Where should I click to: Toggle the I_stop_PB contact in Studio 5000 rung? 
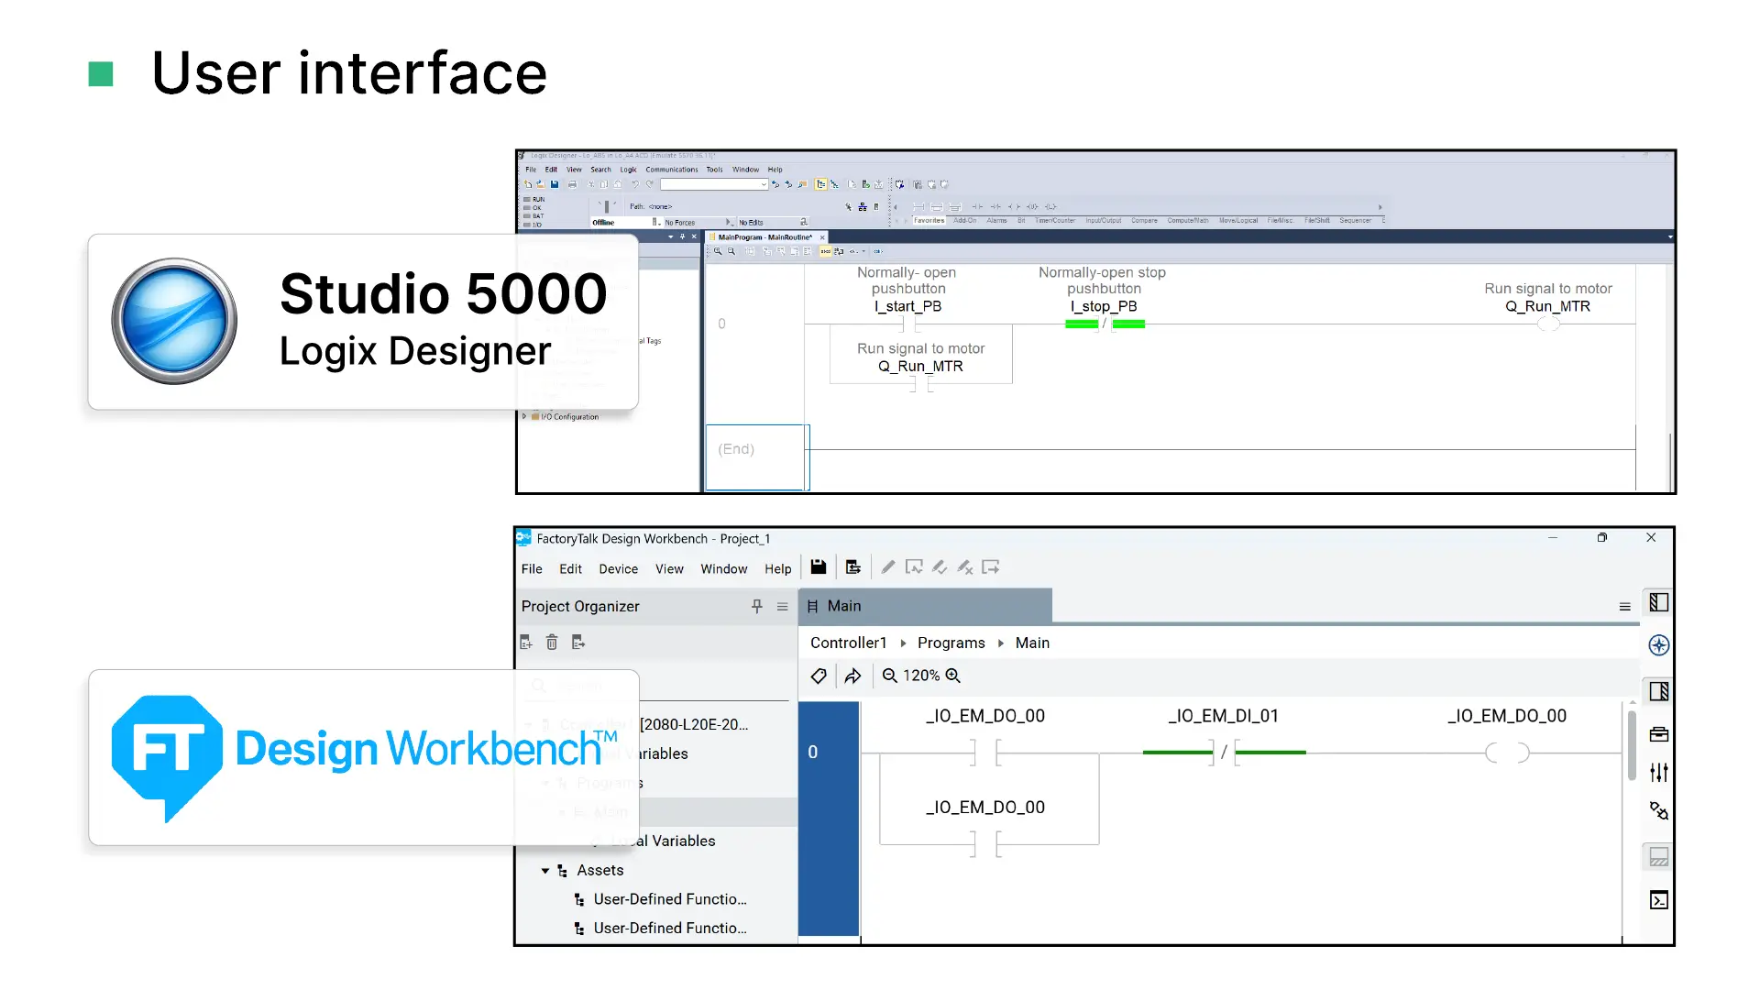coord(1105,324)
